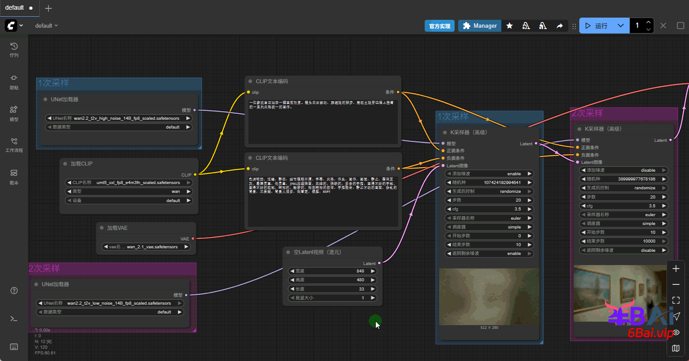
Task: Collapse the first CLIP文本编码 node via its dot
Action: (x=250, y=81)
